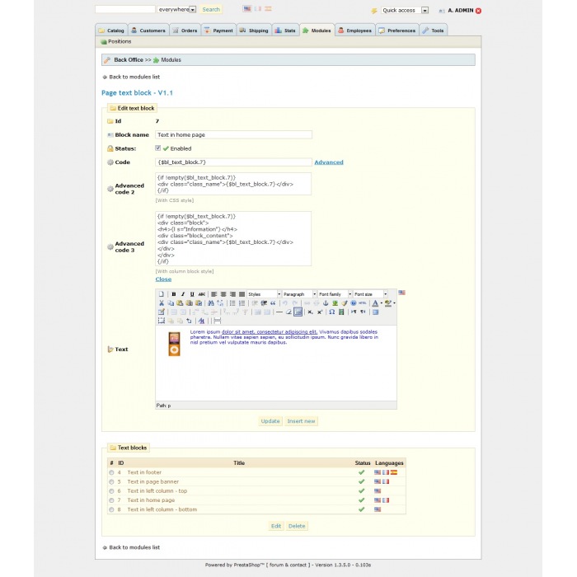Switch to US flag language in header
577x577 pixels.
247,9
